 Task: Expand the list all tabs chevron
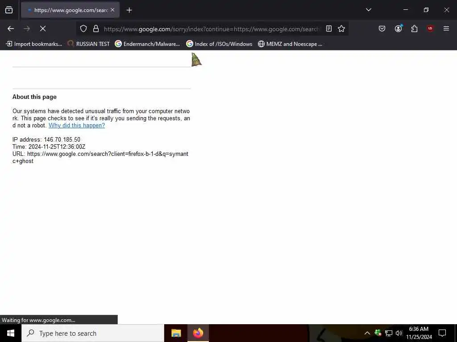(368, 10)
